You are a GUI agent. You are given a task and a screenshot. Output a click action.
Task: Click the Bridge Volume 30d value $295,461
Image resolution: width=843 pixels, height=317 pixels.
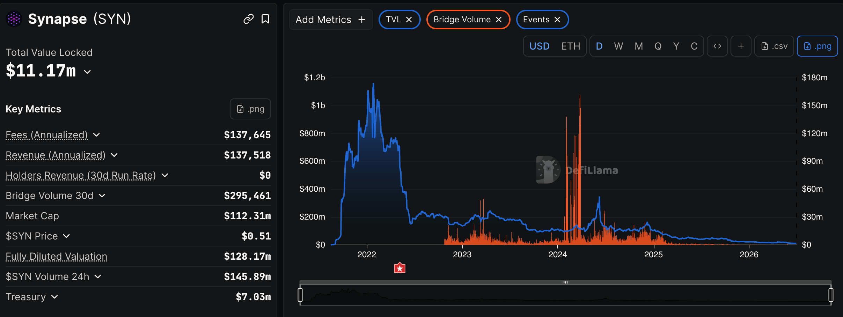[247, 196]
